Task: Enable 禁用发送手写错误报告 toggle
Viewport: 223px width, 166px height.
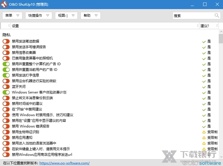Action: click(6, 47)
